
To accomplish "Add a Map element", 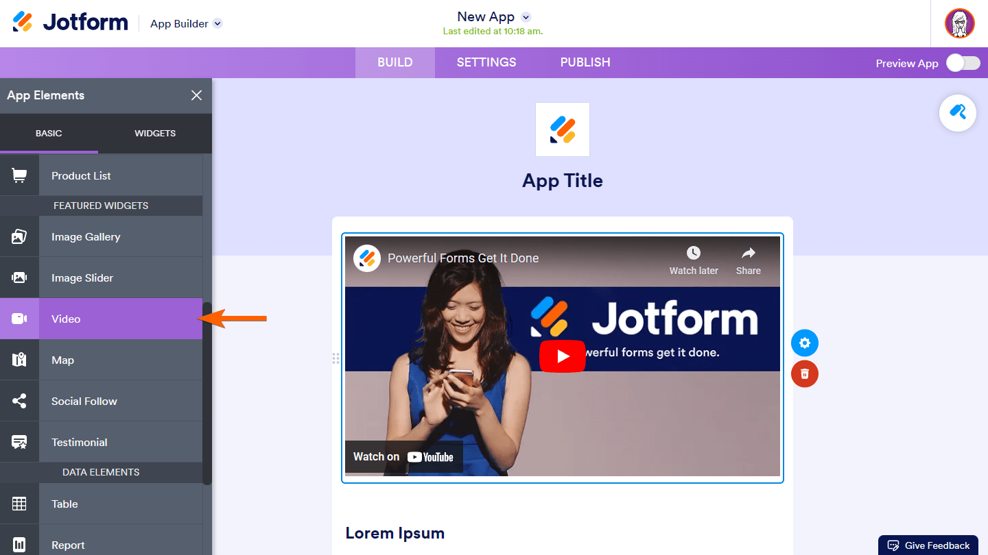I will click(x=102, y=360).
